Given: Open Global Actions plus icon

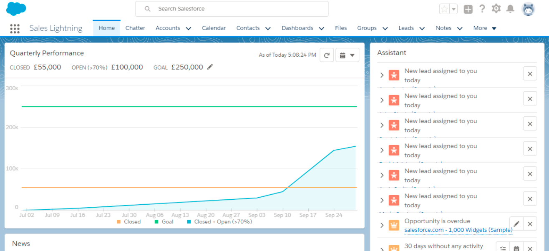Looking at the screenshot, I should coord(468,9).
